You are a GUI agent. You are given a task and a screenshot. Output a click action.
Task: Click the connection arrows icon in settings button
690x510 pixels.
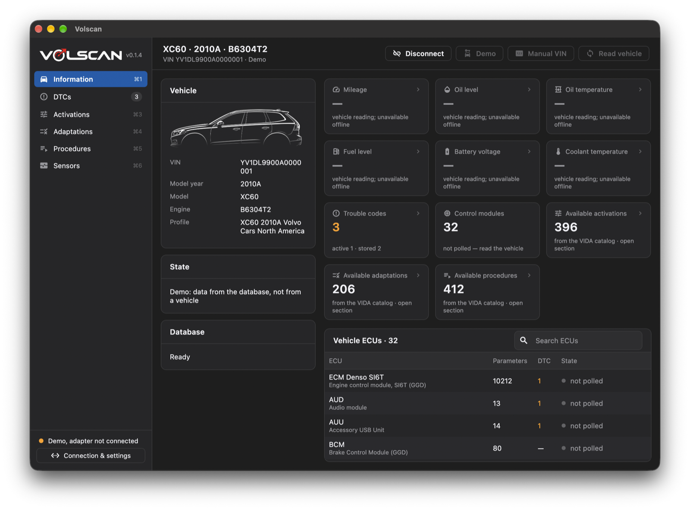(55, 456)
